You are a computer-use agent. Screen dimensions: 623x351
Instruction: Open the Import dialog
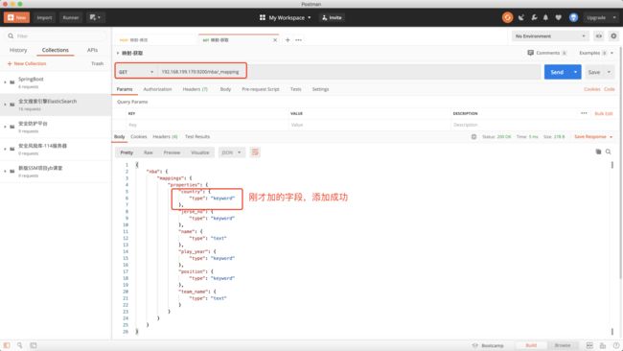pyautogui.click(x=44, y=17)
